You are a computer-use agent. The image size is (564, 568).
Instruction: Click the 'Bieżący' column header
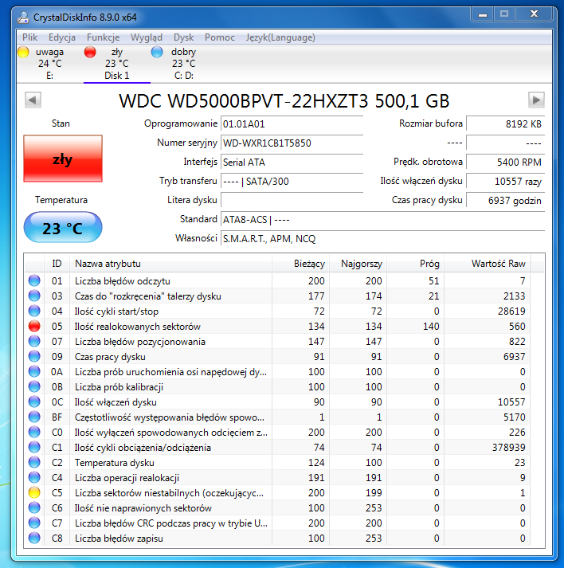point(300,264)
